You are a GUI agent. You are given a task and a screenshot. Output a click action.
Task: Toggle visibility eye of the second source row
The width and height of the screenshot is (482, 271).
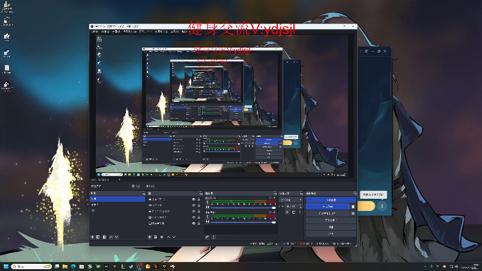[x=193, y=205]
